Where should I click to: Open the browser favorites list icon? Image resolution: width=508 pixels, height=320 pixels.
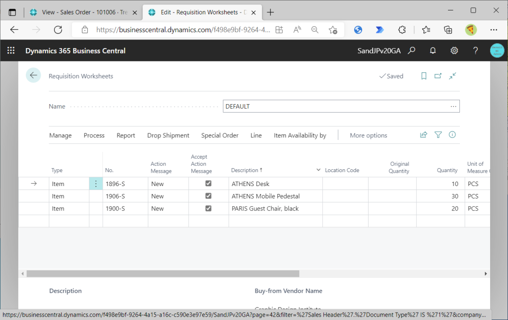click(x=426, y=30)
